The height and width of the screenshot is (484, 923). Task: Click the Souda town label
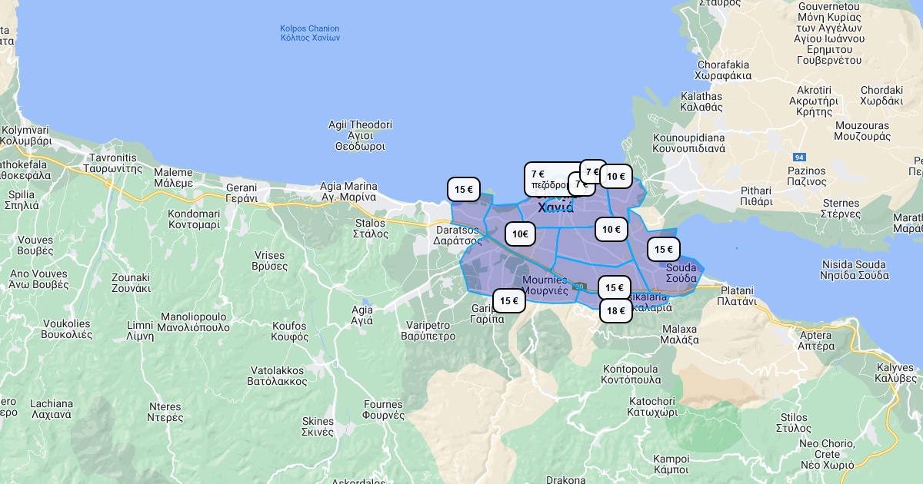tap(681, 273)
